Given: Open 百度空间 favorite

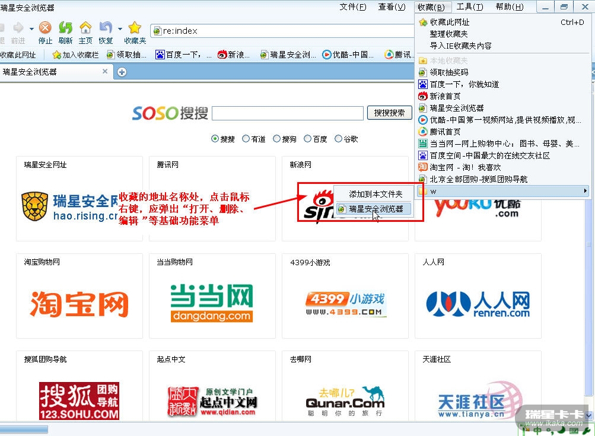Looking at the screenshot, I should pyautogui.click(x=503, y=155).
